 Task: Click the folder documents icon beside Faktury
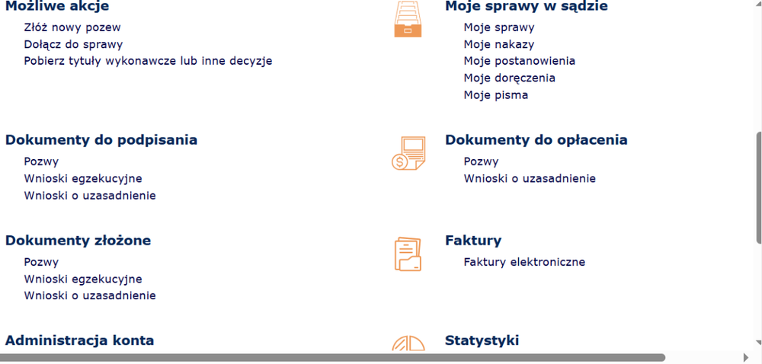pos(408,254)
